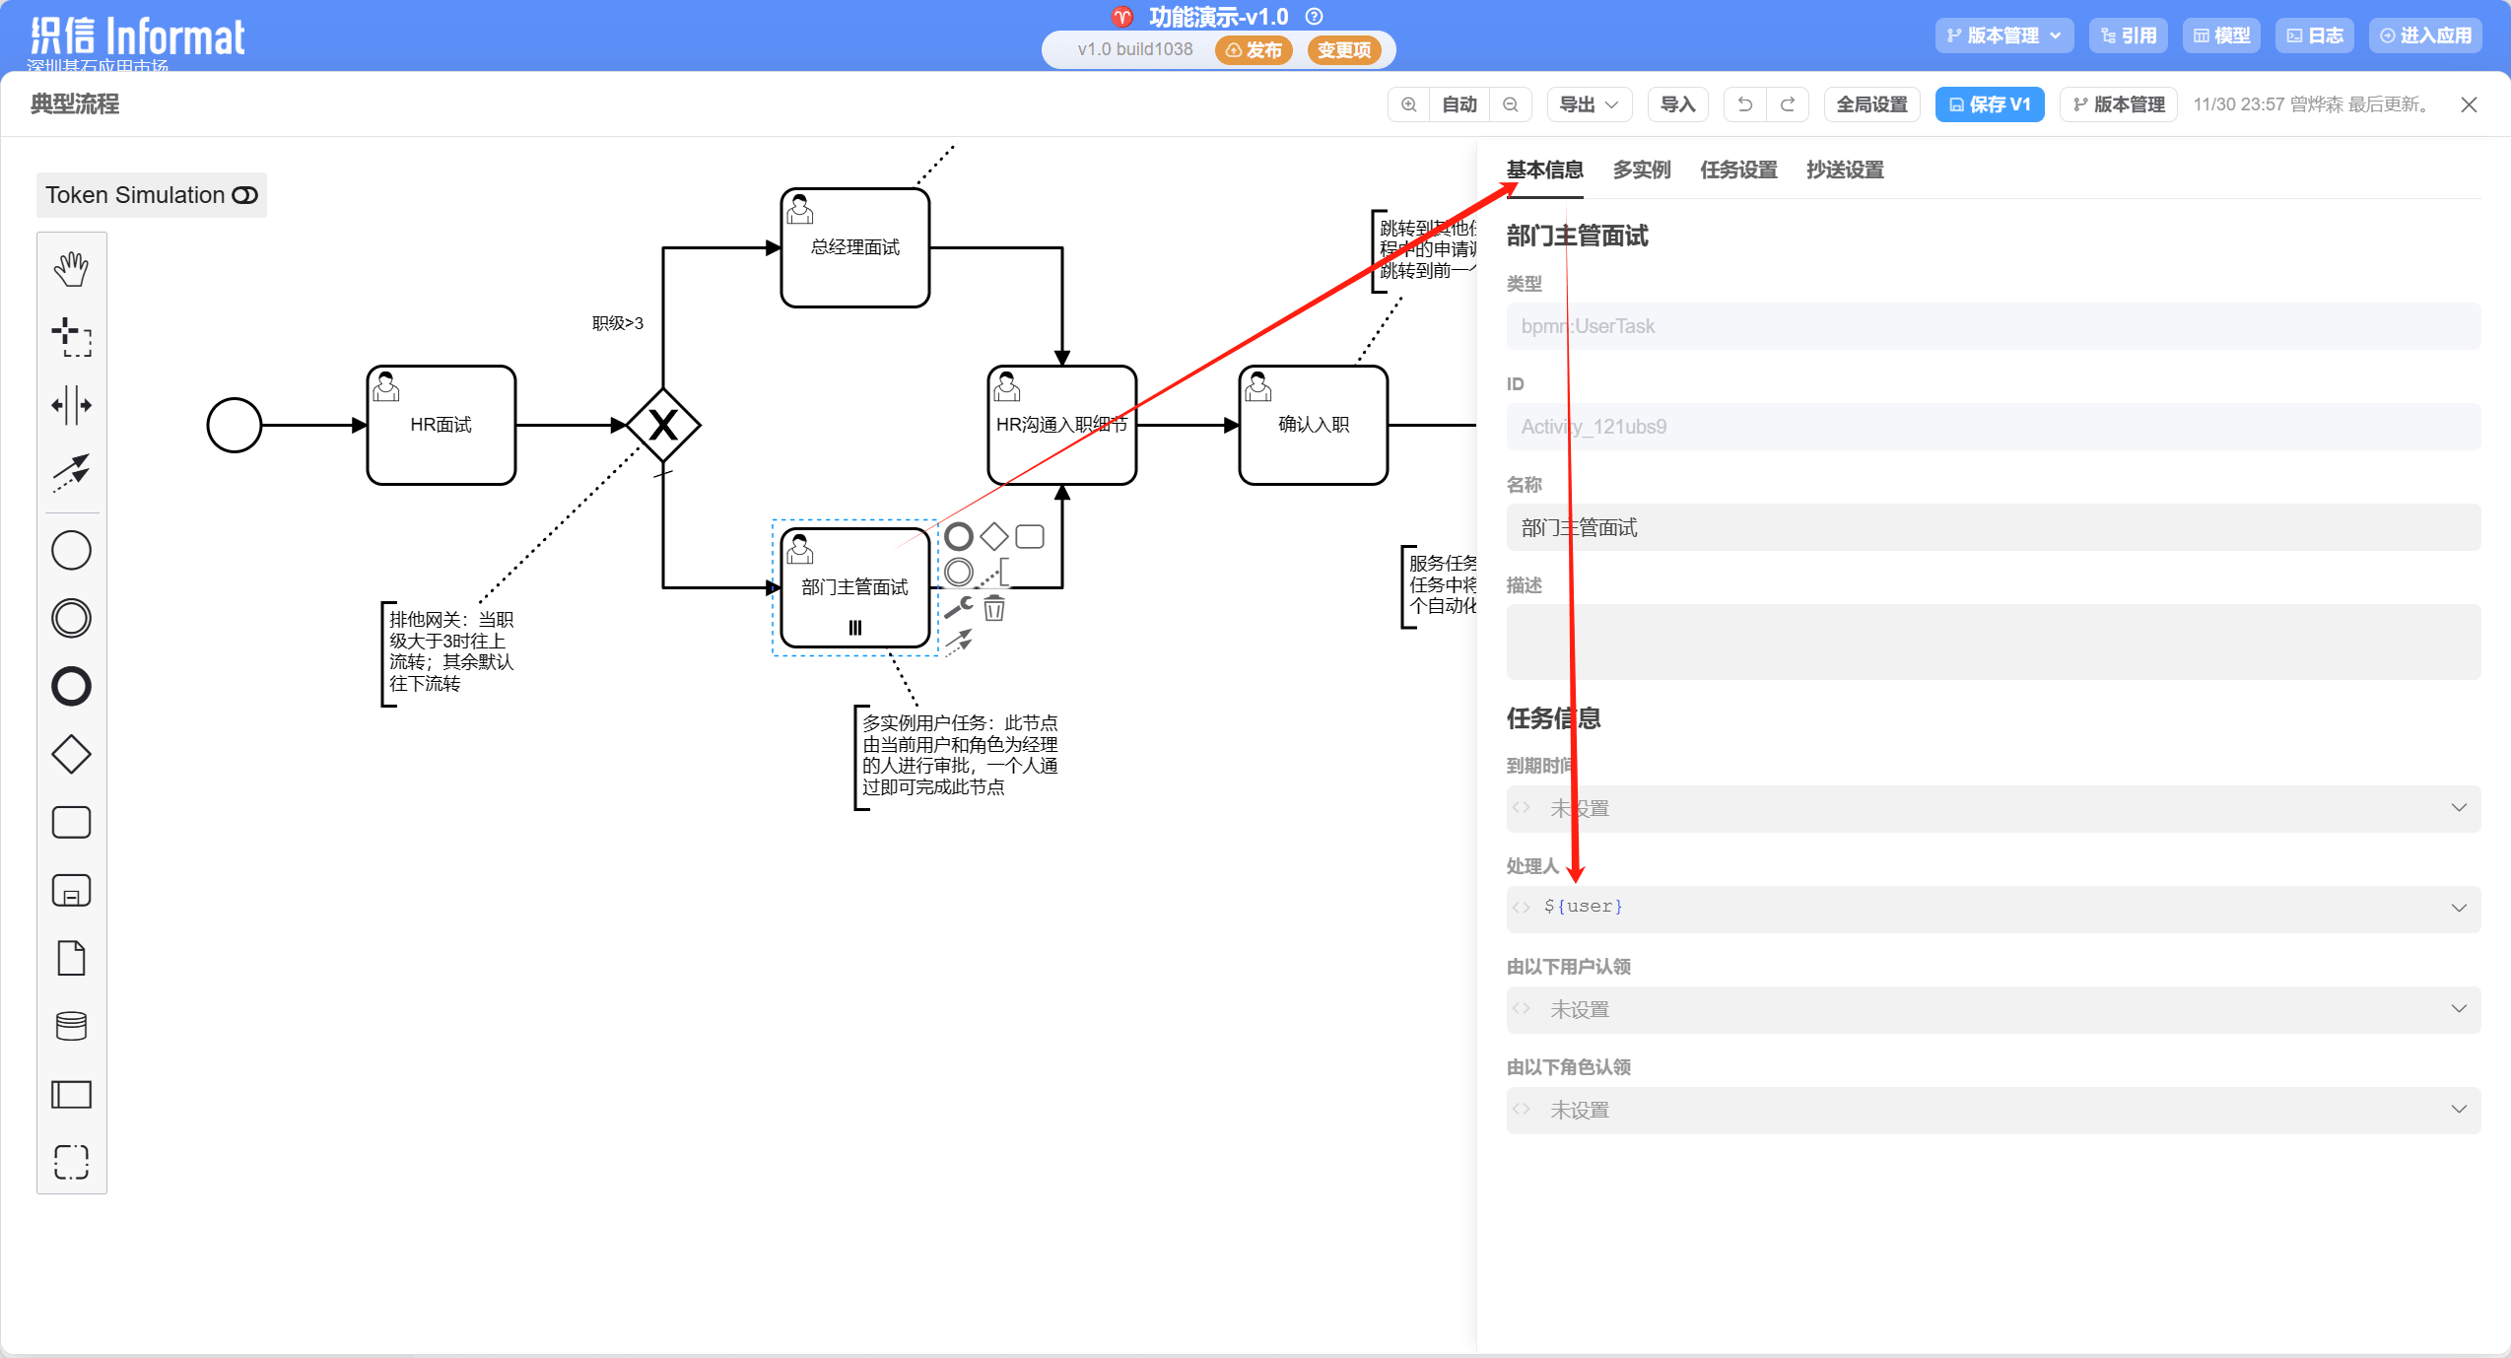Screen dimensions: 2511x1358
Task: Choose the pool/participant palette icon
Action: click(x=71, y=1094)
